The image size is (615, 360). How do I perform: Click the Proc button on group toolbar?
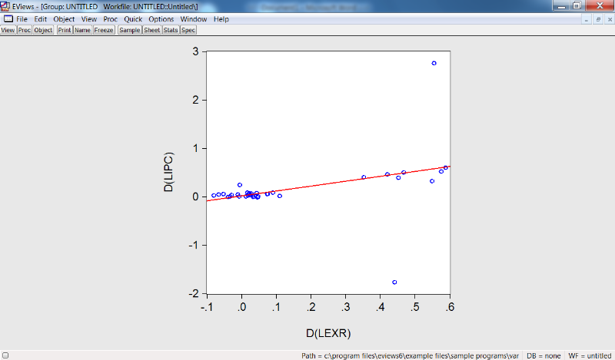pyautogui.click(x=25, y=30)
